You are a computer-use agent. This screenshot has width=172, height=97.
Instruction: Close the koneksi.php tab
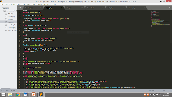coord(41,8)
